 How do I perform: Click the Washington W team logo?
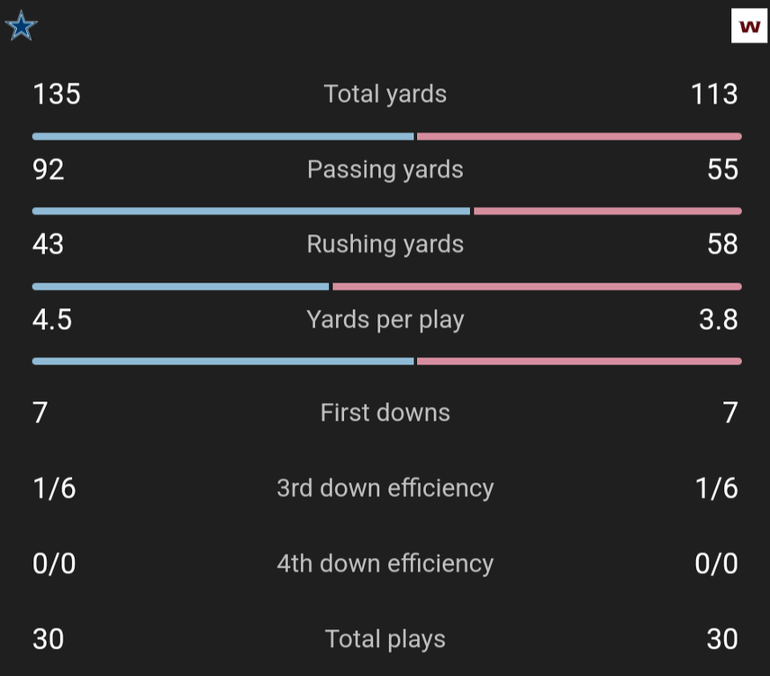tap(748, 26)
